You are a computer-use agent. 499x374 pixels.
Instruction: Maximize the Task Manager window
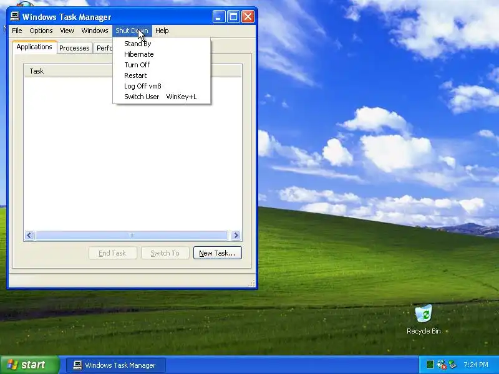click(x=233, y=17)
